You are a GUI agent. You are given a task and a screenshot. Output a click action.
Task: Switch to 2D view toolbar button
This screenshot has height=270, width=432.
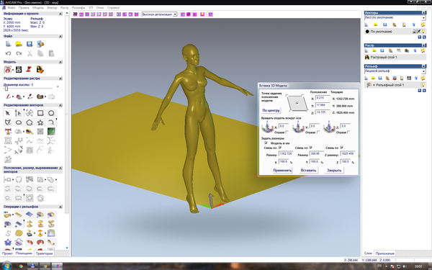75,14
